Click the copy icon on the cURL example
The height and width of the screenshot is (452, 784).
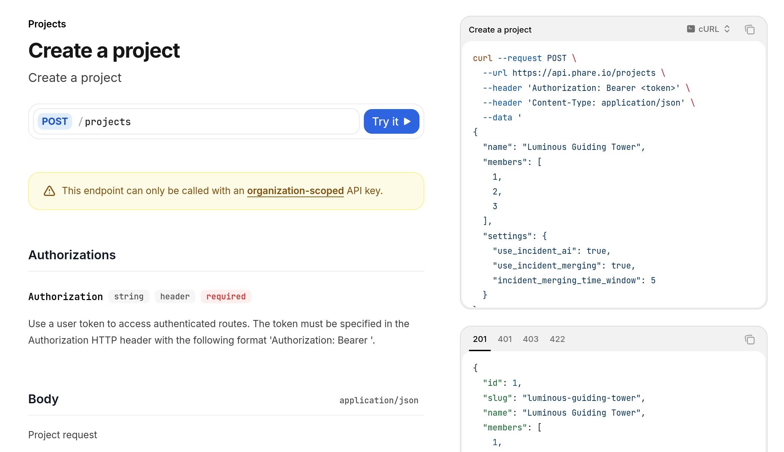(750, 29)
